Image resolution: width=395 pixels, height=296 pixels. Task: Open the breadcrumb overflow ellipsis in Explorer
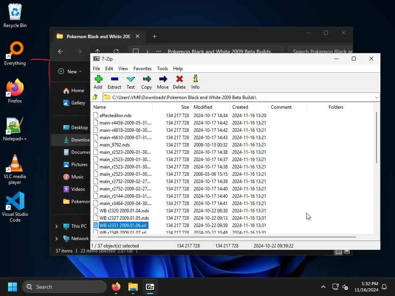(158, 51)
